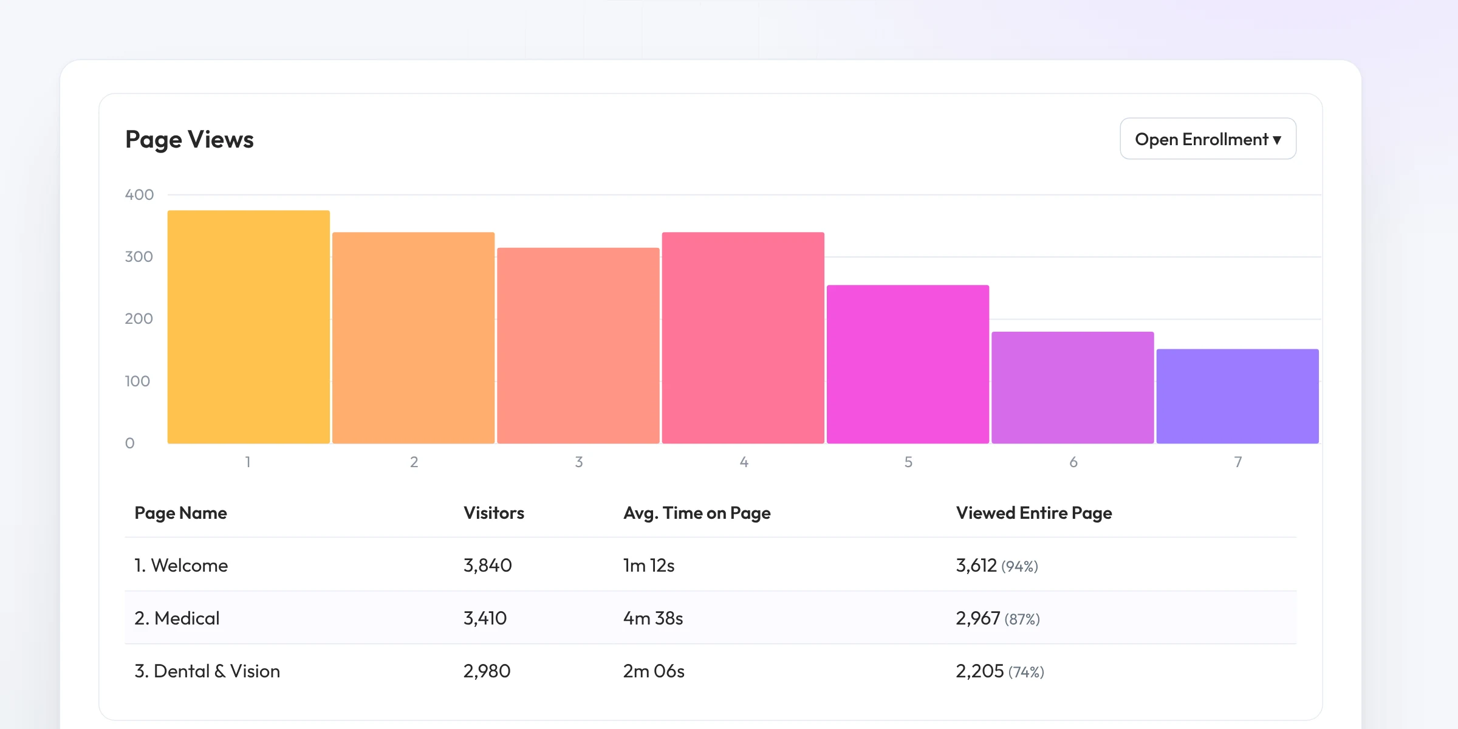Viewport: 1458px width, 729px height.
Task: Select the pink bar for page 4
Action: 743,338
